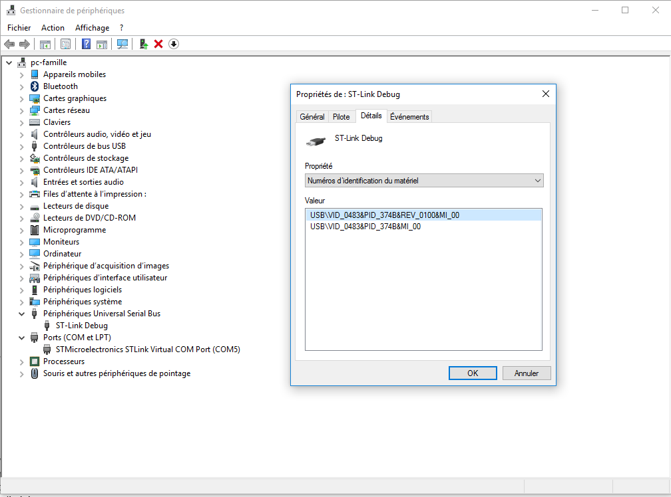Select ST-Link Debug in device tree
Screen dimensions: 671x497
coord(82,326)
